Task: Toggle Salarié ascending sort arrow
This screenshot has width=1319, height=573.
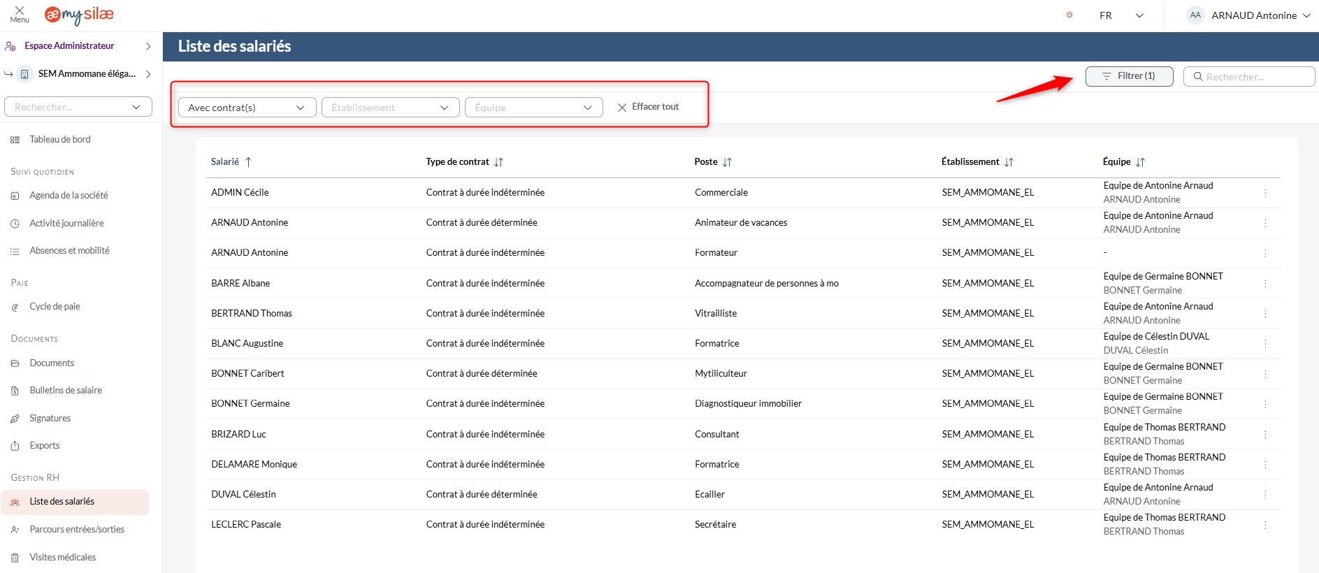Action: point(248,162)
